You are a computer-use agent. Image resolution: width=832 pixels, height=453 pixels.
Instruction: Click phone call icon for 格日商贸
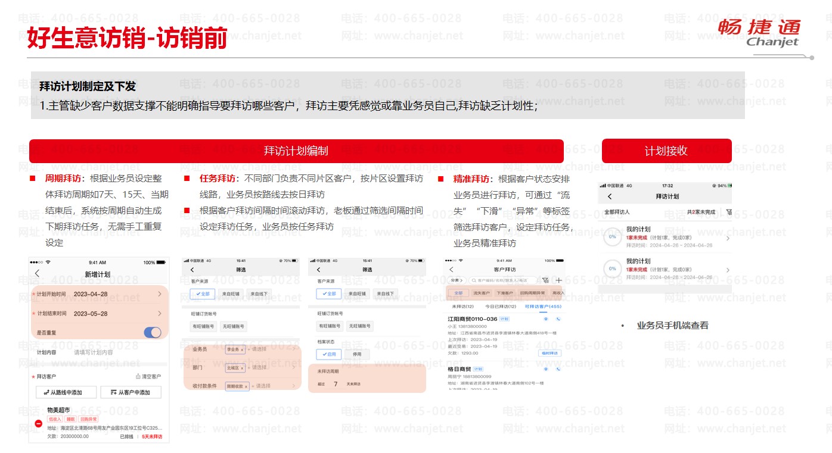(558, 369)
